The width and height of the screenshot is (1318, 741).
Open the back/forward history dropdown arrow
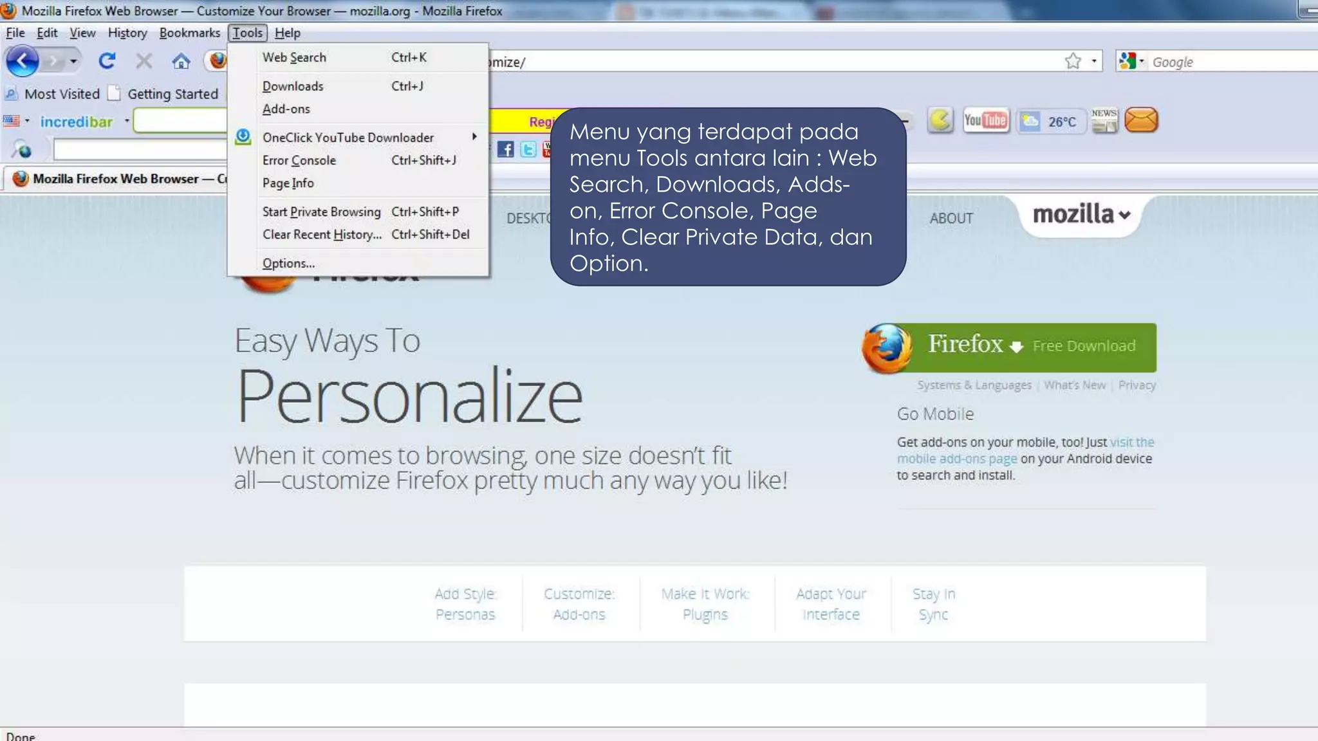73,62
